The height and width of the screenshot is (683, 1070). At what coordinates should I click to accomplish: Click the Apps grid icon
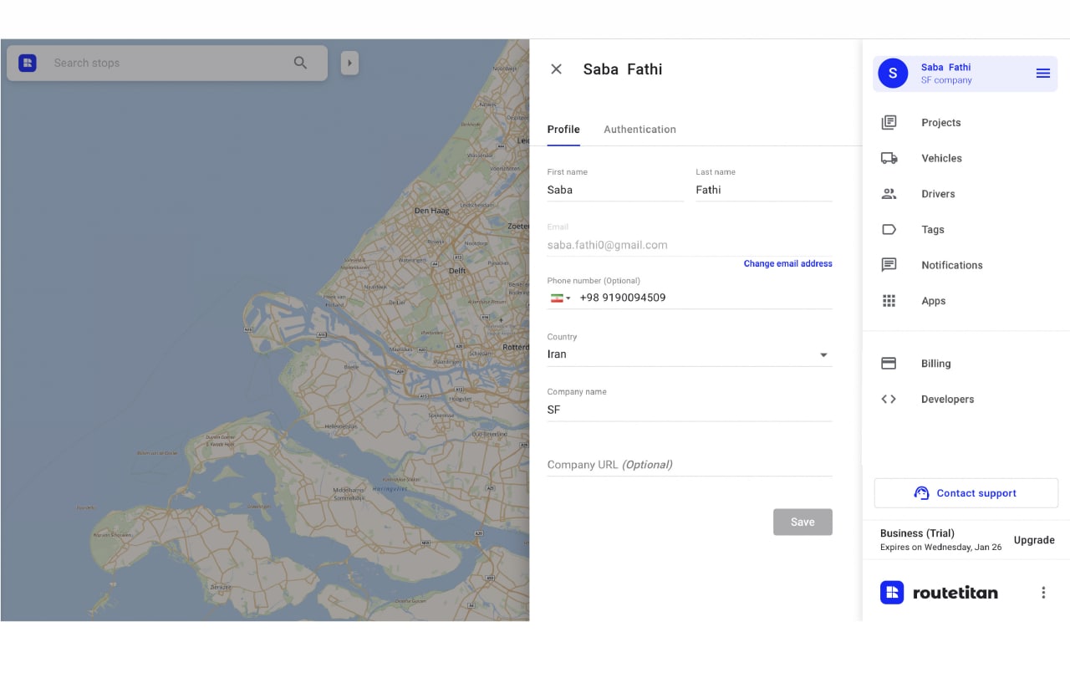click(x=889, y=301)
